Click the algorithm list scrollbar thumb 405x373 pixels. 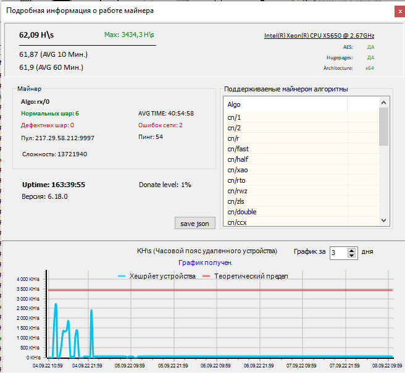point(383,127)
